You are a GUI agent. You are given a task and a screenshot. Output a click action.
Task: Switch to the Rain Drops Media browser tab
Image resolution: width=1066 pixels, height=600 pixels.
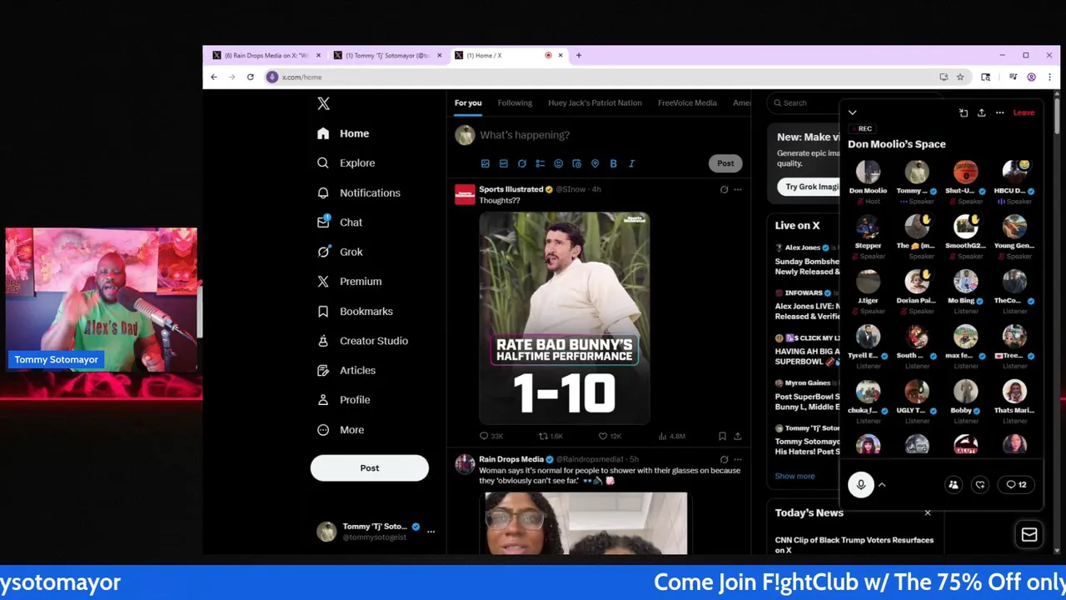tap(265, 55)
